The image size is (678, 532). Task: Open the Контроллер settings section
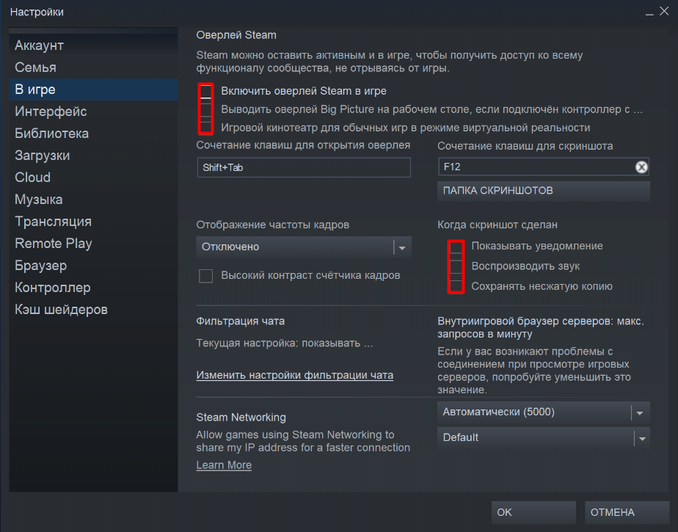click(x=93, y=288)
